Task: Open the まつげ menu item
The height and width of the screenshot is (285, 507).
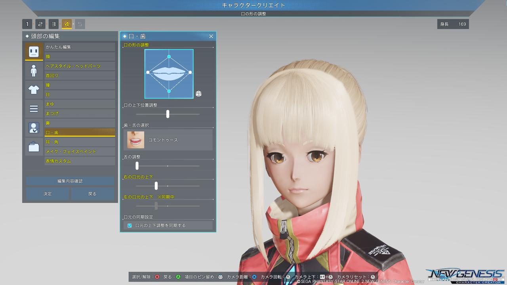Action: 80,114
